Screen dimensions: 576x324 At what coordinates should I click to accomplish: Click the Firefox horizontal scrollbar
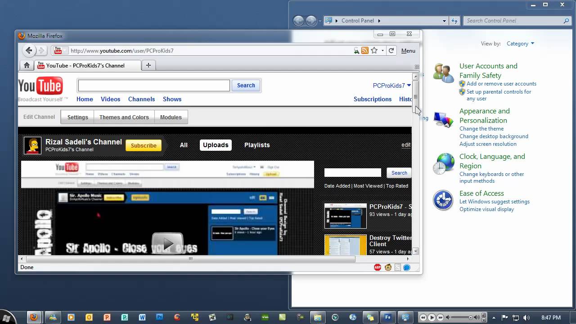(190, 259)
